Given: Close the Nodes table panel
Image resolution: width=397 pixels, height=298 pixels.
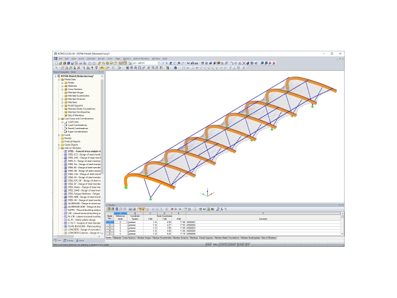Looking at the screenshot, I should pos(342,205).
